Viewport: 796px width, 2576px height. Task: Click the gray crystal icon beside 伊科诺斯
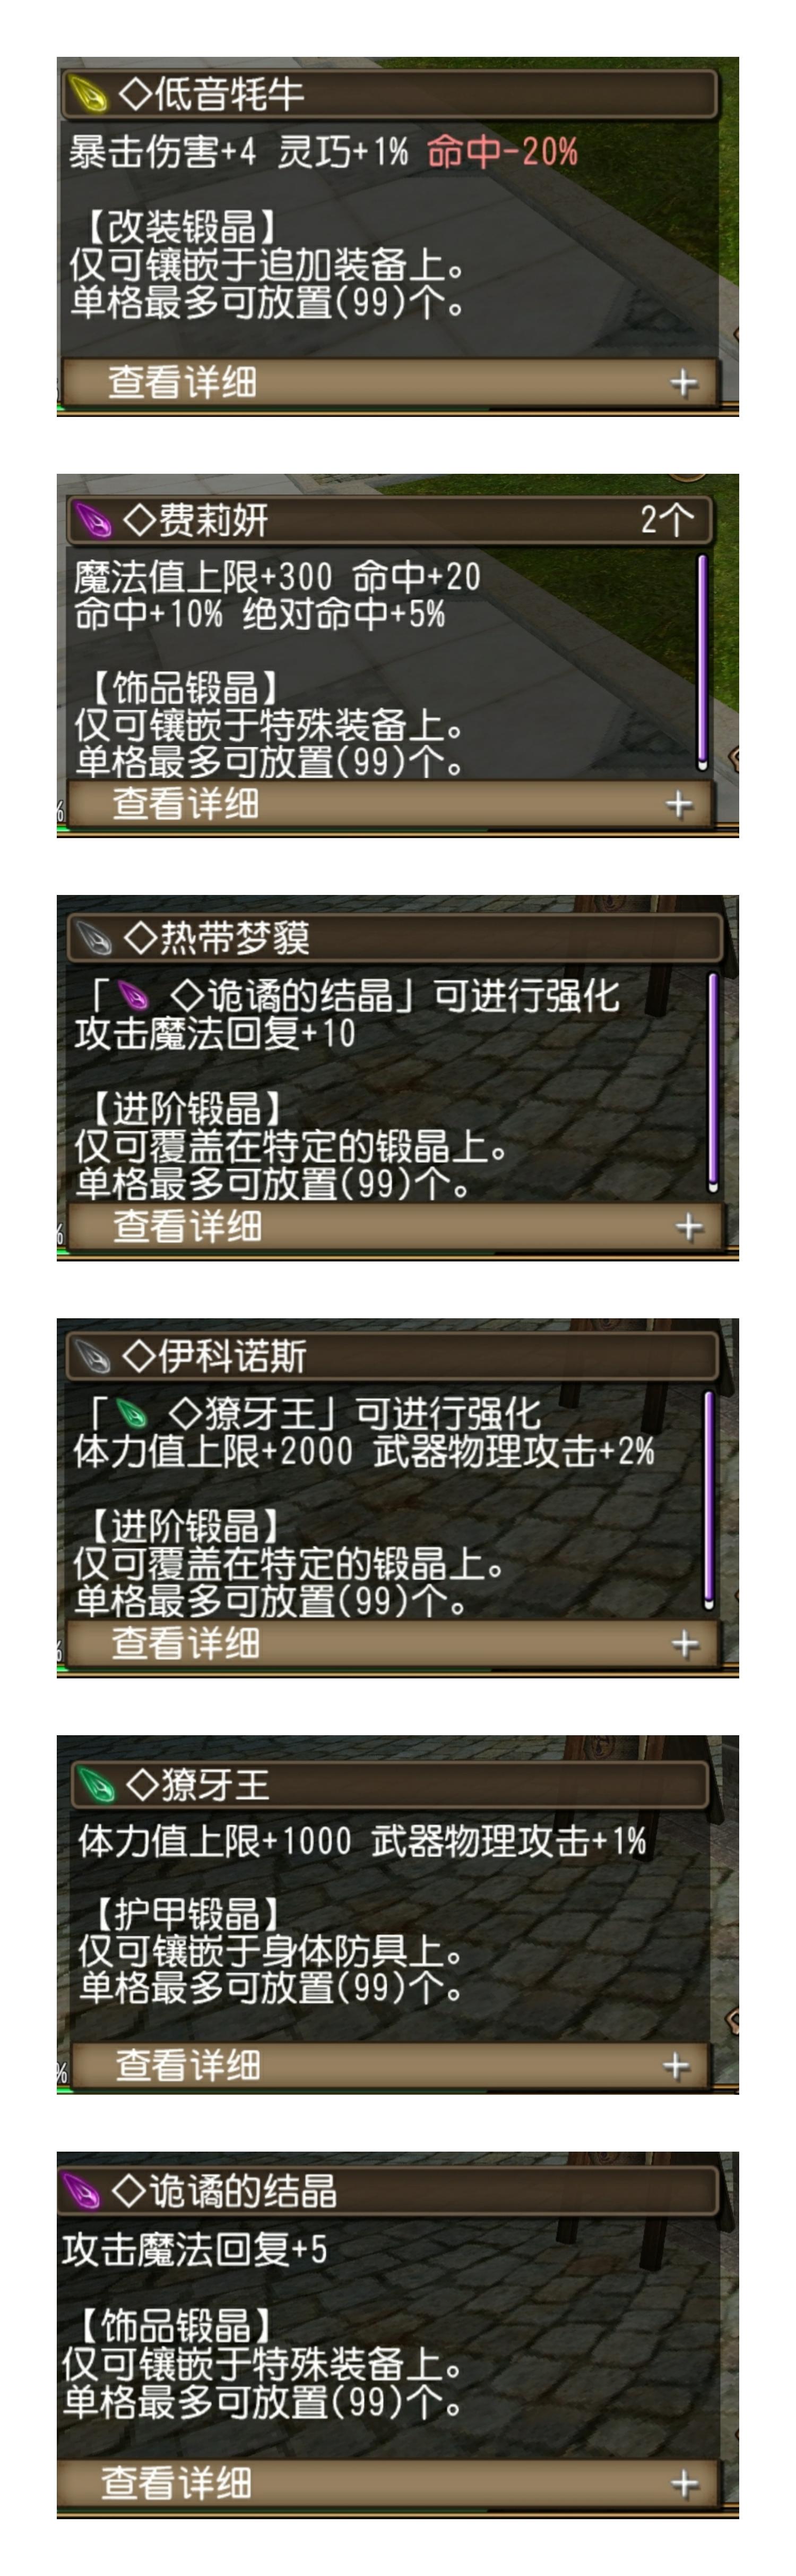click(93, 1357)
